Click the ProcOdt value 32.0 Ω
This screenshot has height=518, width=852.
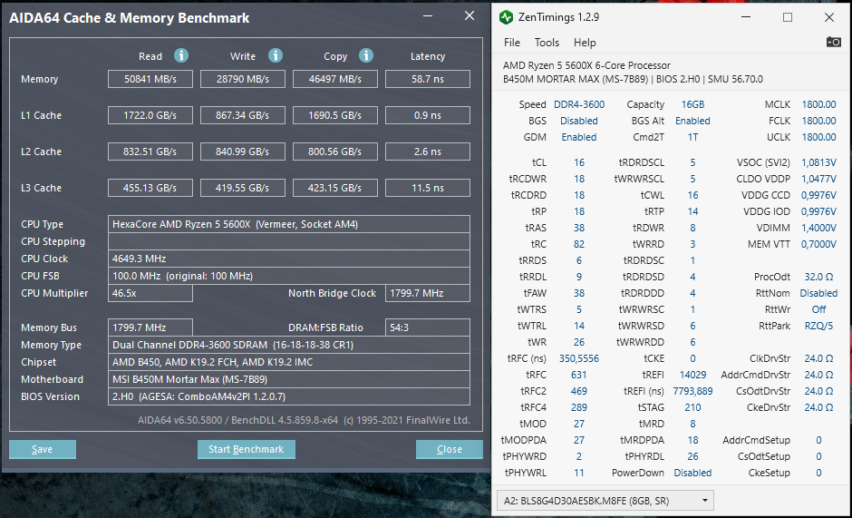818,277
